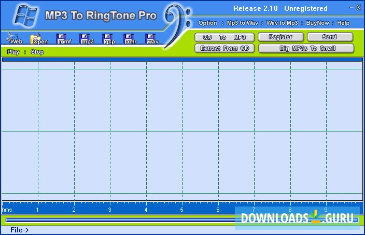Click the Register button
Image resolution: width=365 pixels, height=235 pixels.
coord(280,37)
